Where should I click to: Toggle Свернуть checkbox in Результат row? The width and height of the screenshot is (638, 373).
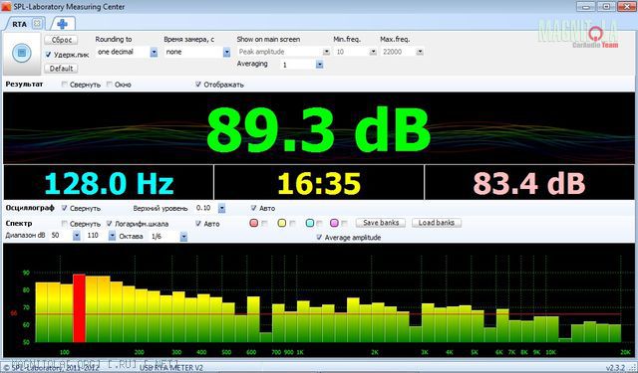pos(64,84)
